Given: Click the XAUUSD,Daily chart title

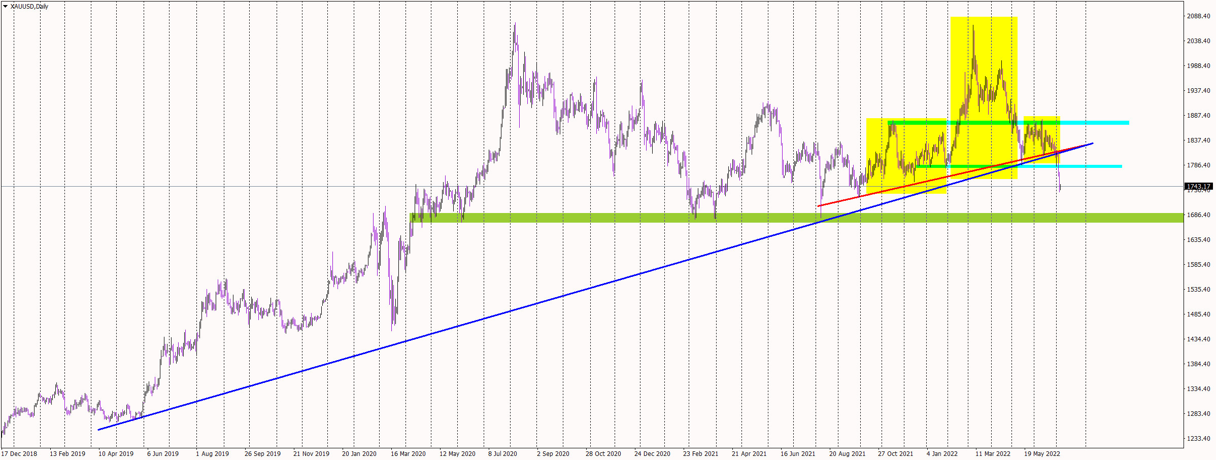Looking at the screenshot, I should pyautogui.click(x=29, y=7).
